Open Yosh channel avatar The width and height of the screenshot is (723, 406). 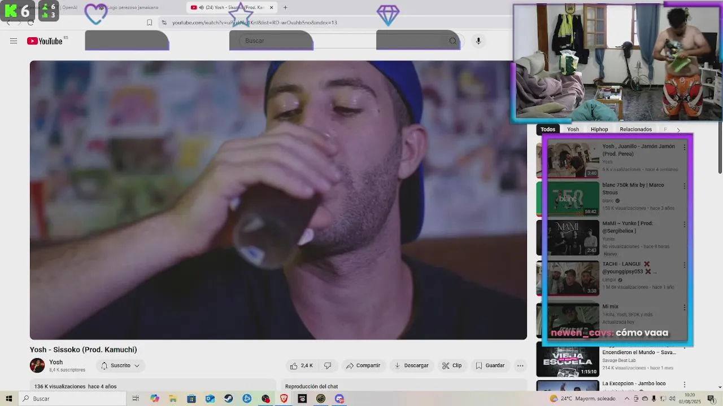coord(37,365)
